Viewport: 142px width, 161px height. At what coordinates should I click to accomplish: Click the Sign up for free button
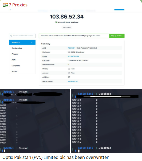[117, 36]
